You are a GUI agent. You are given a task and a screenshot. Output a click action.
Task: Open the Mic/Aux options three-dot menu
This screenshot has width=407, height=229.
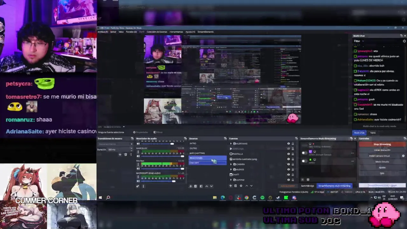[138, 165]
